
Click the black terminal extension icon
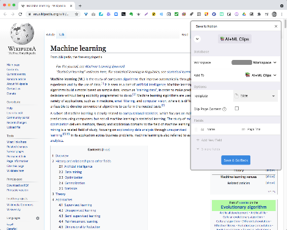pyautogui.click(x=123, y=14)
